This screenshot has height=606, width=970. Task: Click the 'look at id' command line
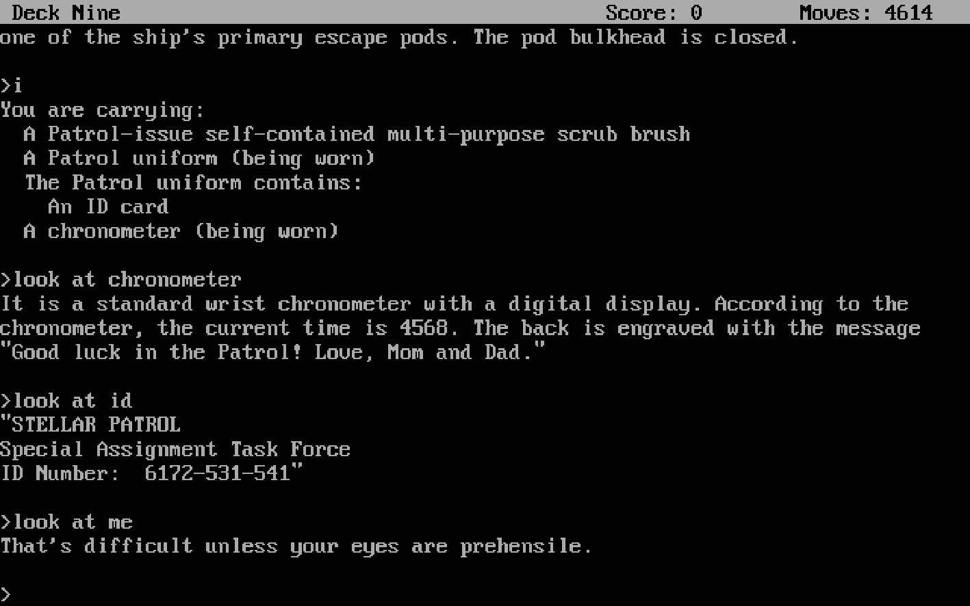[x=66, y=401]
